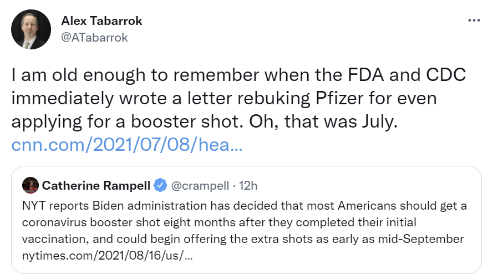
Task: Open Alex Tabarrok's profile via display name
Action: click(101, 21)
